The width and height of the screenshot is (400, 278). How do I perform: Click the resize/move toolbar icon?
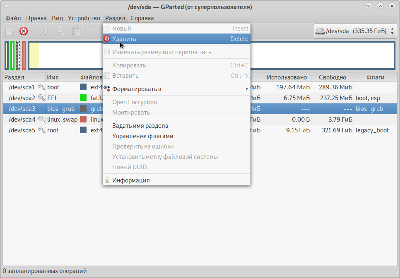click(42, 31)
